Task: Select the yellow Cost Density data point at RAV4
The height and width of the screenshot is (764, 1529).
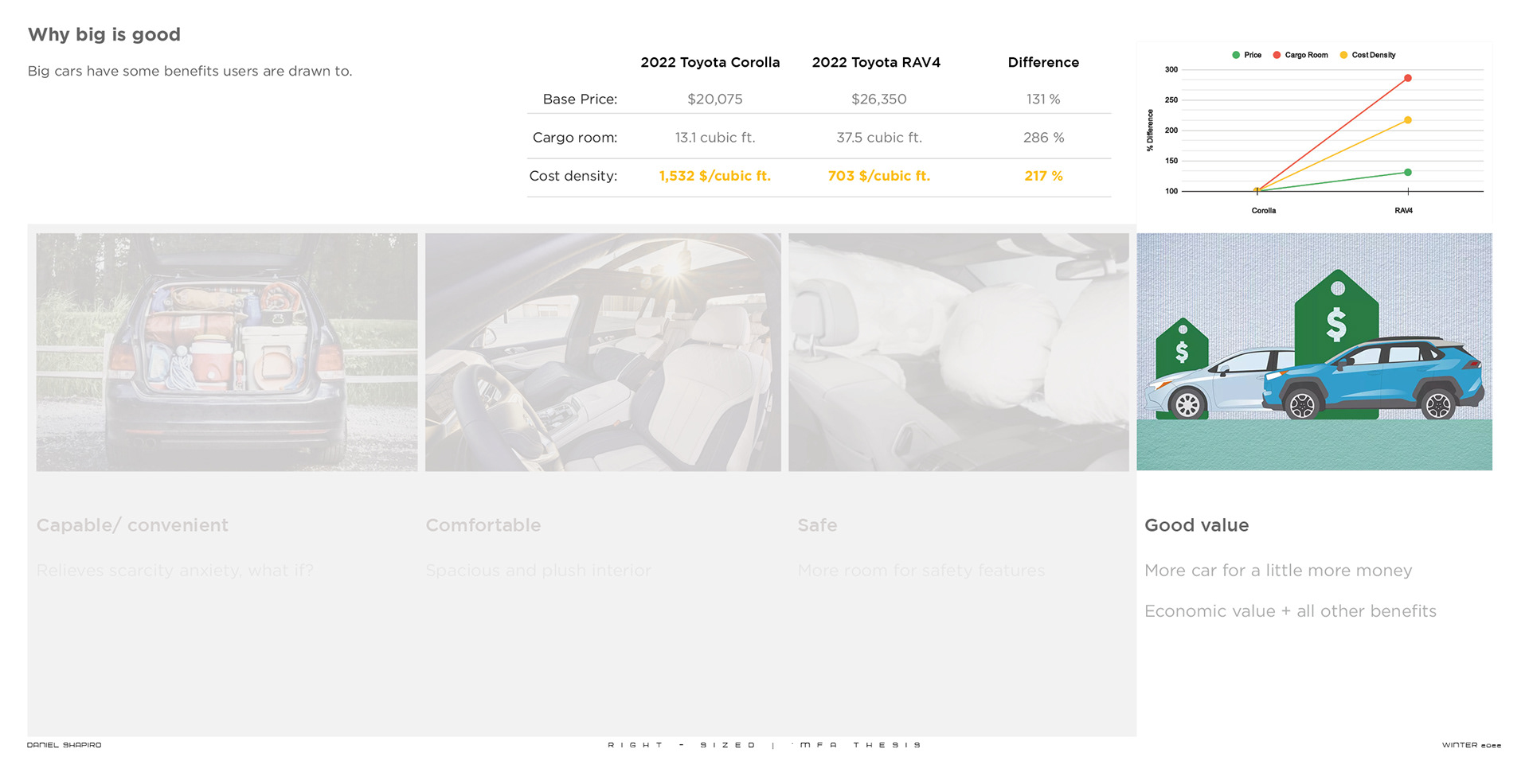Action: [x=1408, y=120]
